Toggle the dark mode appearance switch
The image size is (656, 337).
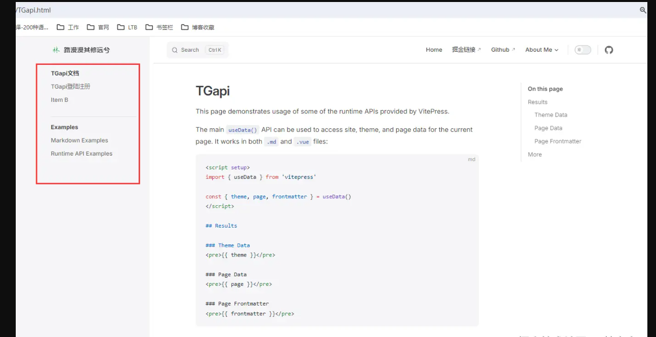(x=582, y=50)
